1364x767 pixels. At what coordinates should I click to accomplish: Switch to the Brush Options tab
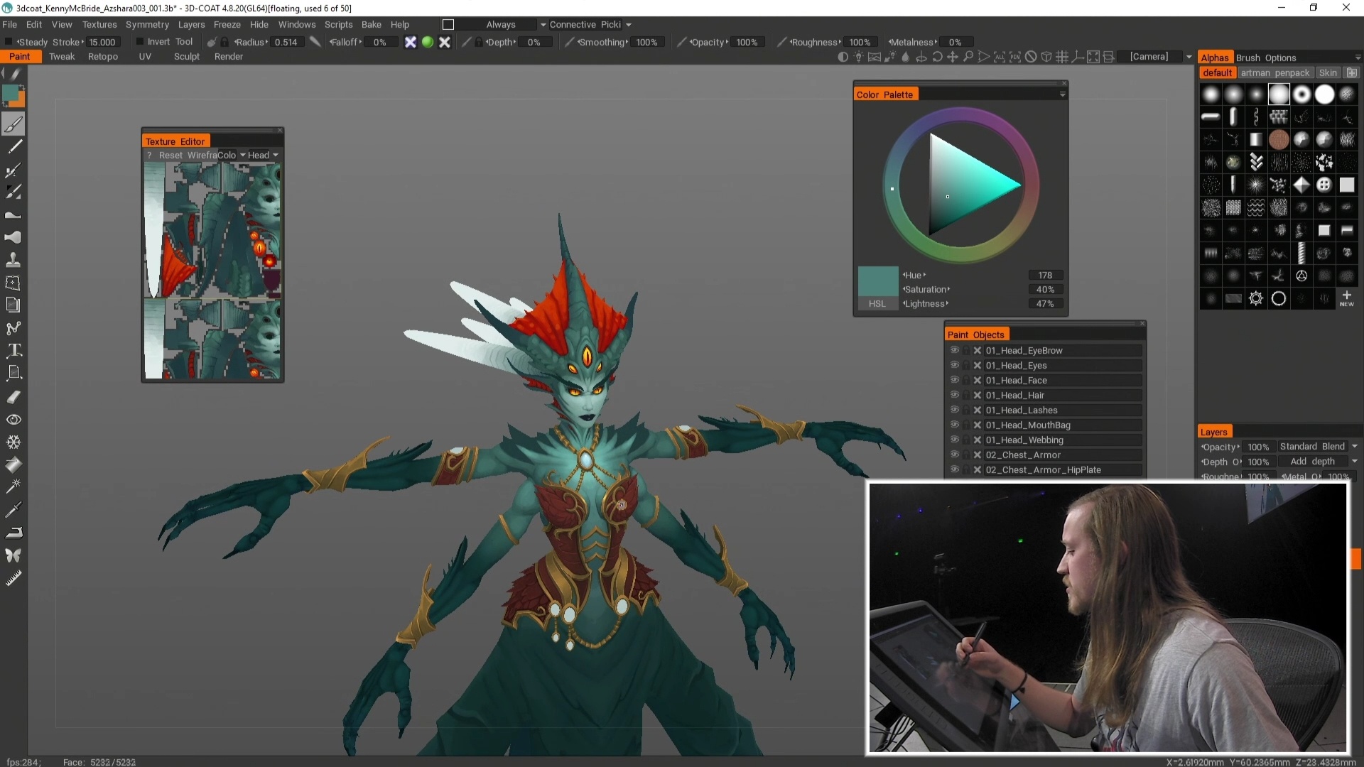tap(1266, 58)
